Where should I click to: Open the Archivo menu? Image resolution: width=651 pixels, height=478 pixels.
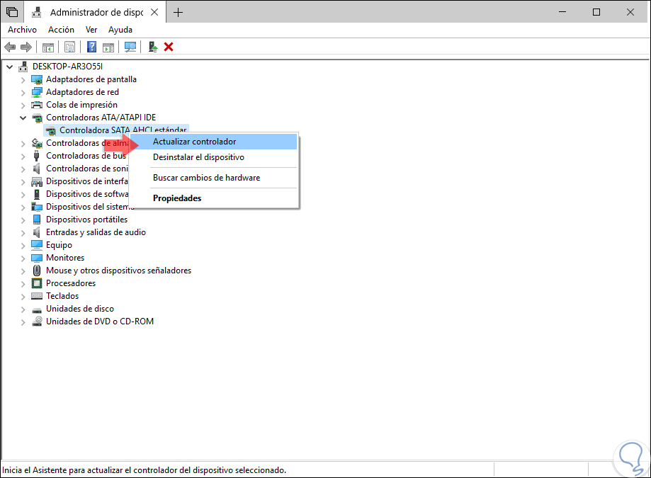click(22, 30)
